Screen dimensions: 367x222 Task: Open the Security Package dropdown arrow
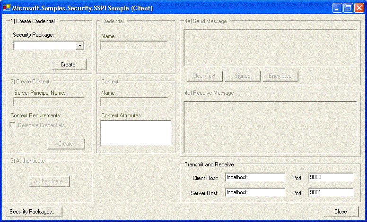coord(80,45)
